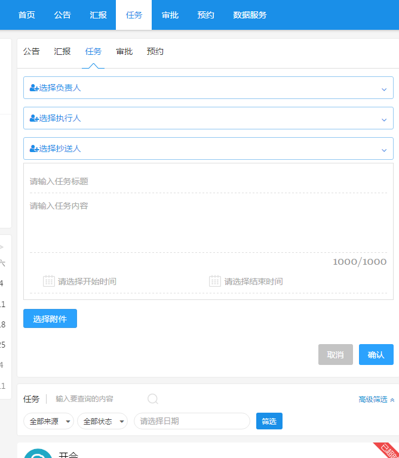The width and height of the screenshot is (399, 458).
Task: Switch to the 任务 sub-tab
Action: click(93, 51)
